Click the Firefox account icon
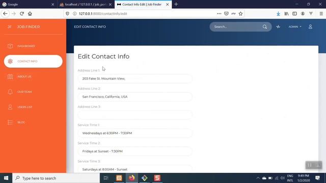This screenshot has width=326, height=183. (303, 14)
